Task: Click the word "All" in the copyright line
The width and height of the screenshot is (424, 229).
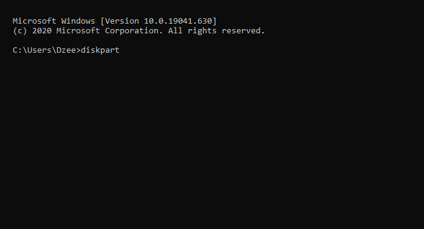Action: [175, 31]
